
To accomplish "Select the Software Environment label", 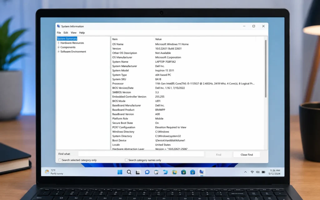I will tap(73, 52).
